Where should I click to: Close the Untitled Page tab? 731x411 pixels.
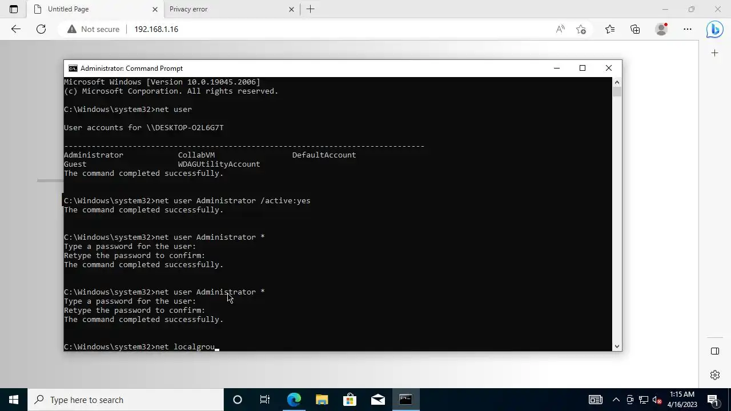point(155,9)
